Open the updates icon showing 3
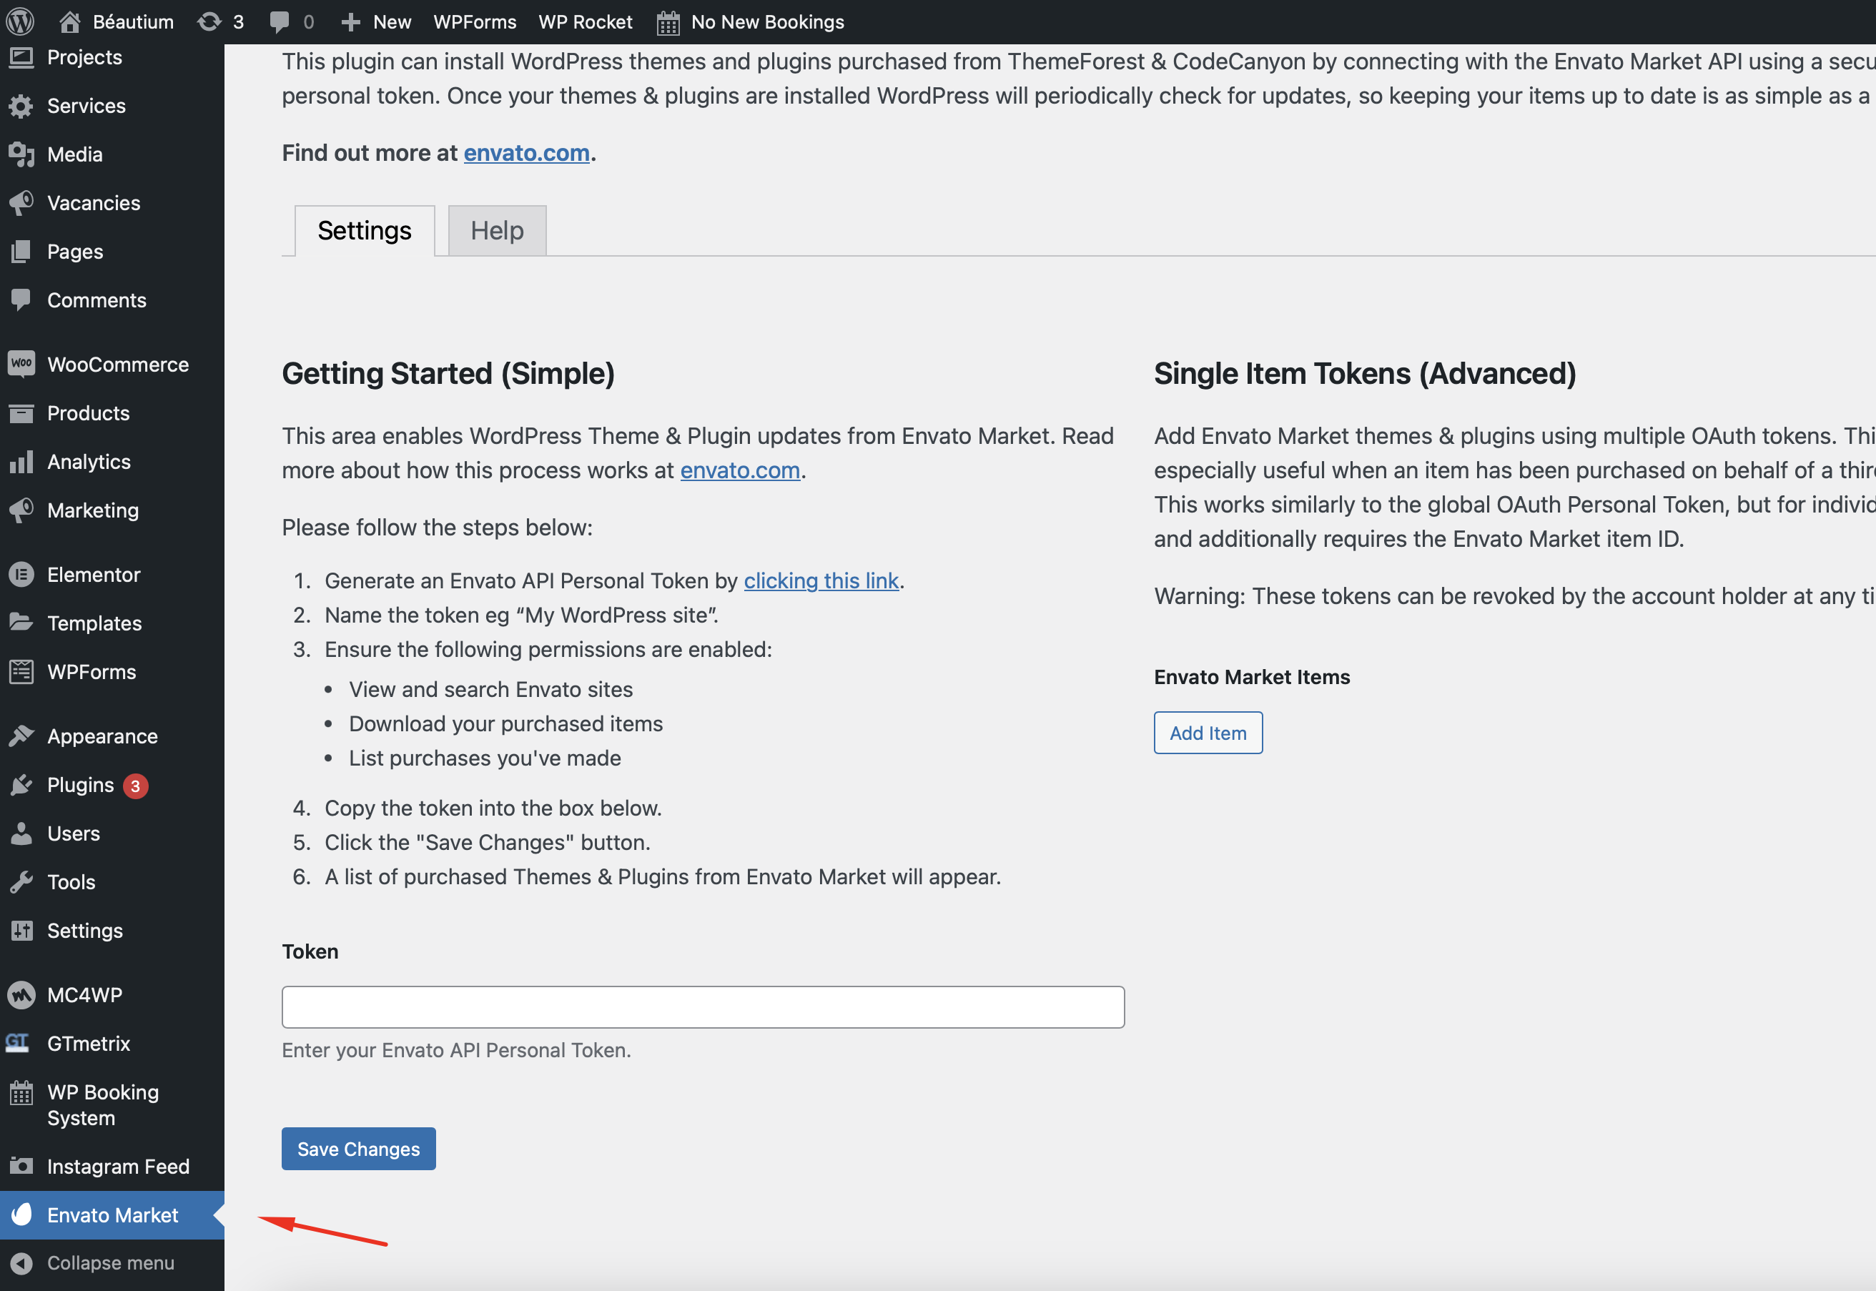The width and height of the screenshot is (1876, 1291). pos(209,22)
